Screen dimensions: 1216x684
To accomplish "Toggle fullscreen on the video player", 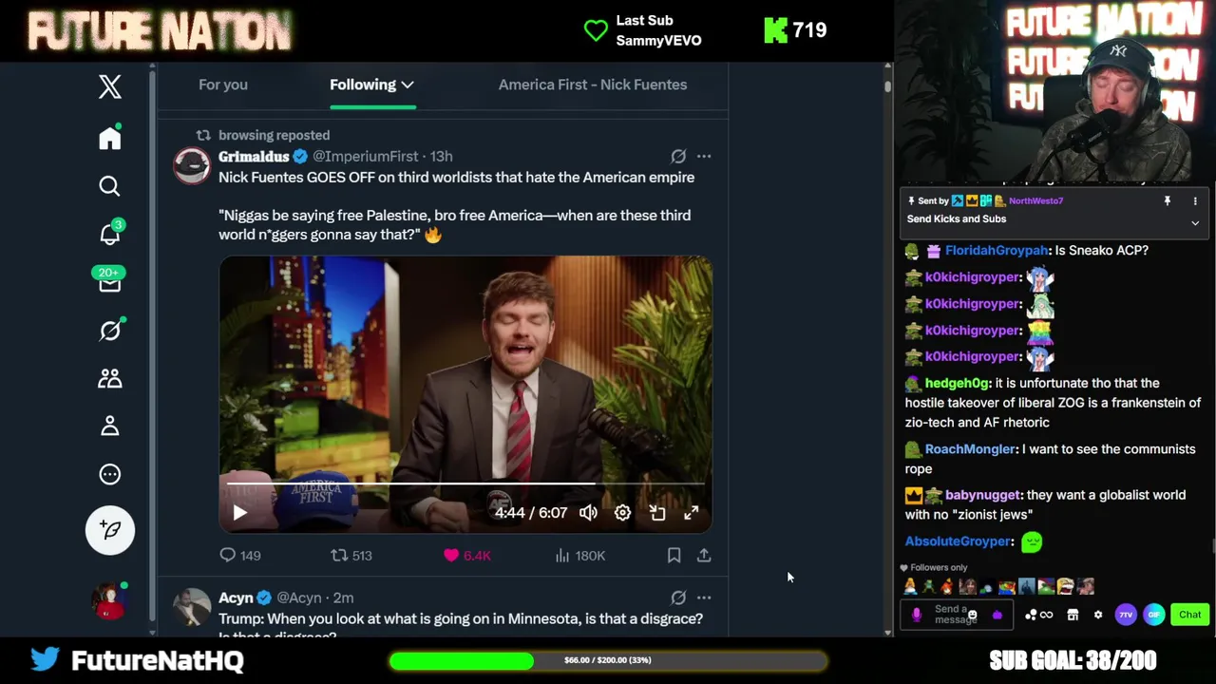I will [692, 513].
